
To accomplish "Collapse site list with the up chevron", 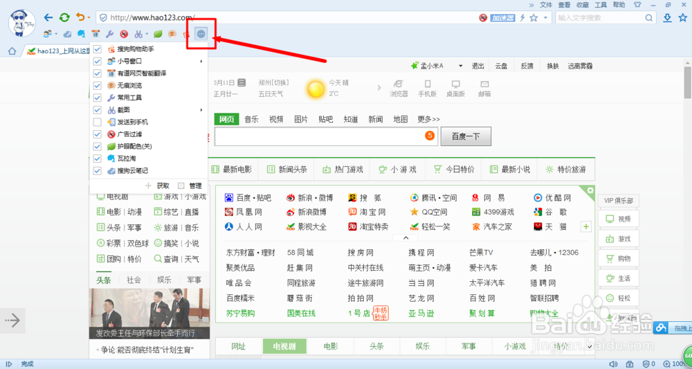I will [x=405, y=238].
